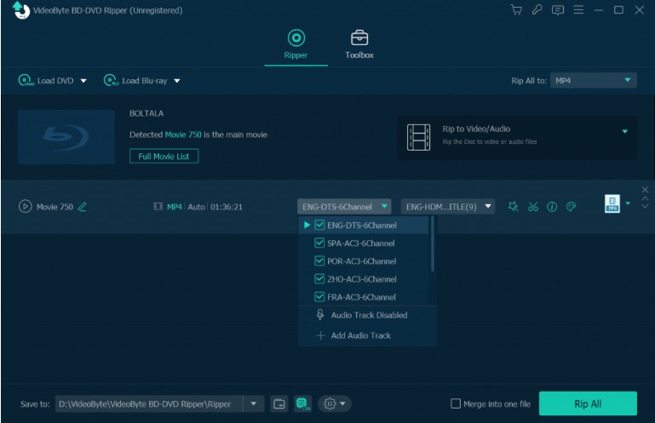This screenshot has height=423, width=655.
Task: Open the feedback message icon
Action: (558, 10)
